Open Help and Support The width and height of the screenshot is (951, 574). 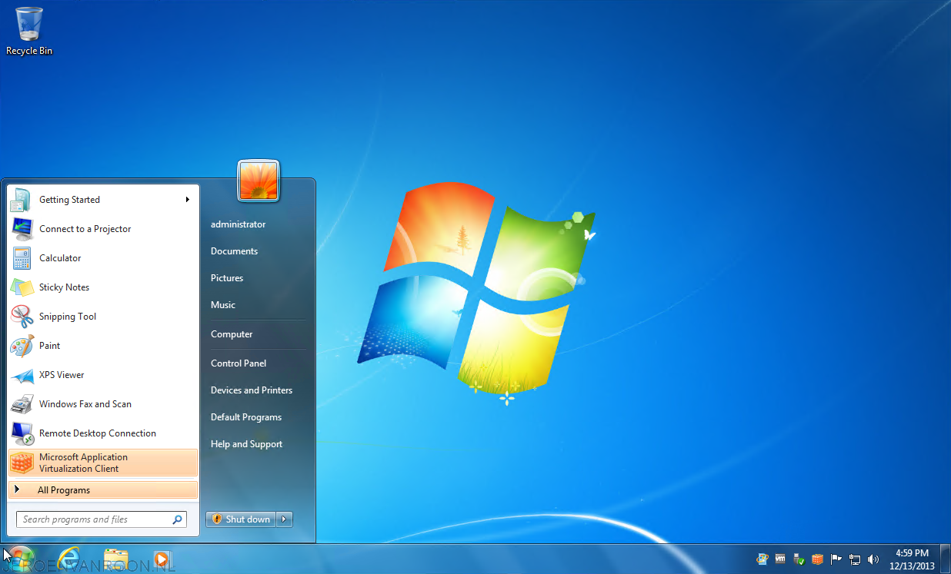point(246,444)
